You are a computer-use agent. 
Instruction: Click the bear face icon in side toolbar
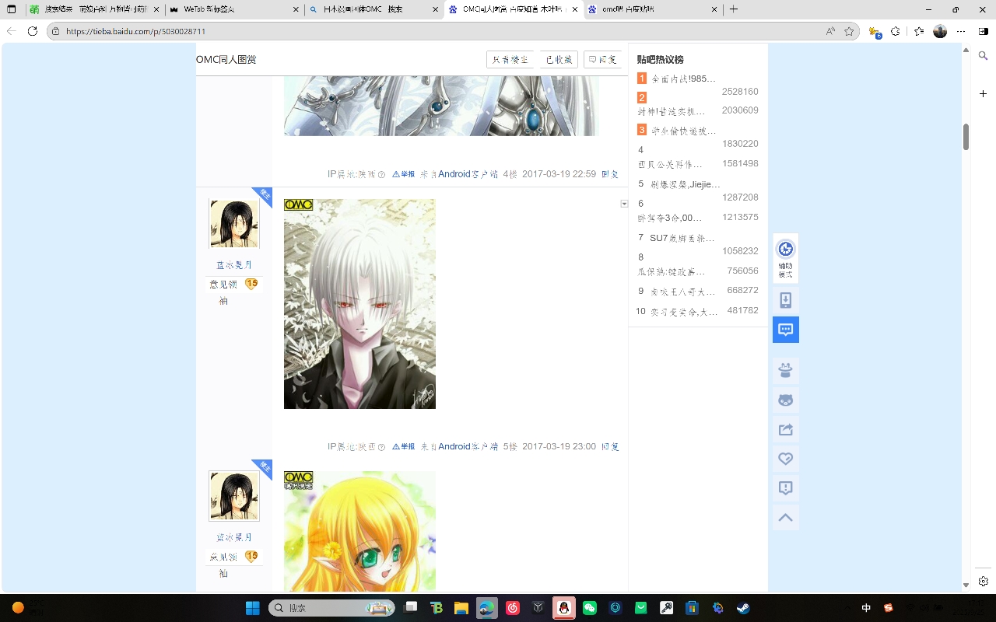click(786, 400)
